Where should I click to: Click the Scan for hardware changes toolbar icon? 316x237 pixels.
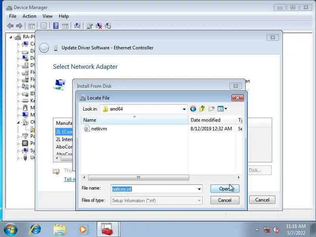pyautogui.click(x=77, y=26)
